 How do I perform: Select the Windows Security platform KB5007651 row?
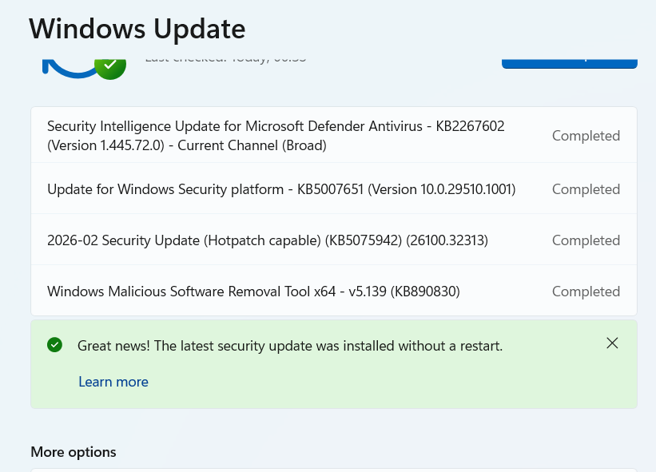coord(334,188)
